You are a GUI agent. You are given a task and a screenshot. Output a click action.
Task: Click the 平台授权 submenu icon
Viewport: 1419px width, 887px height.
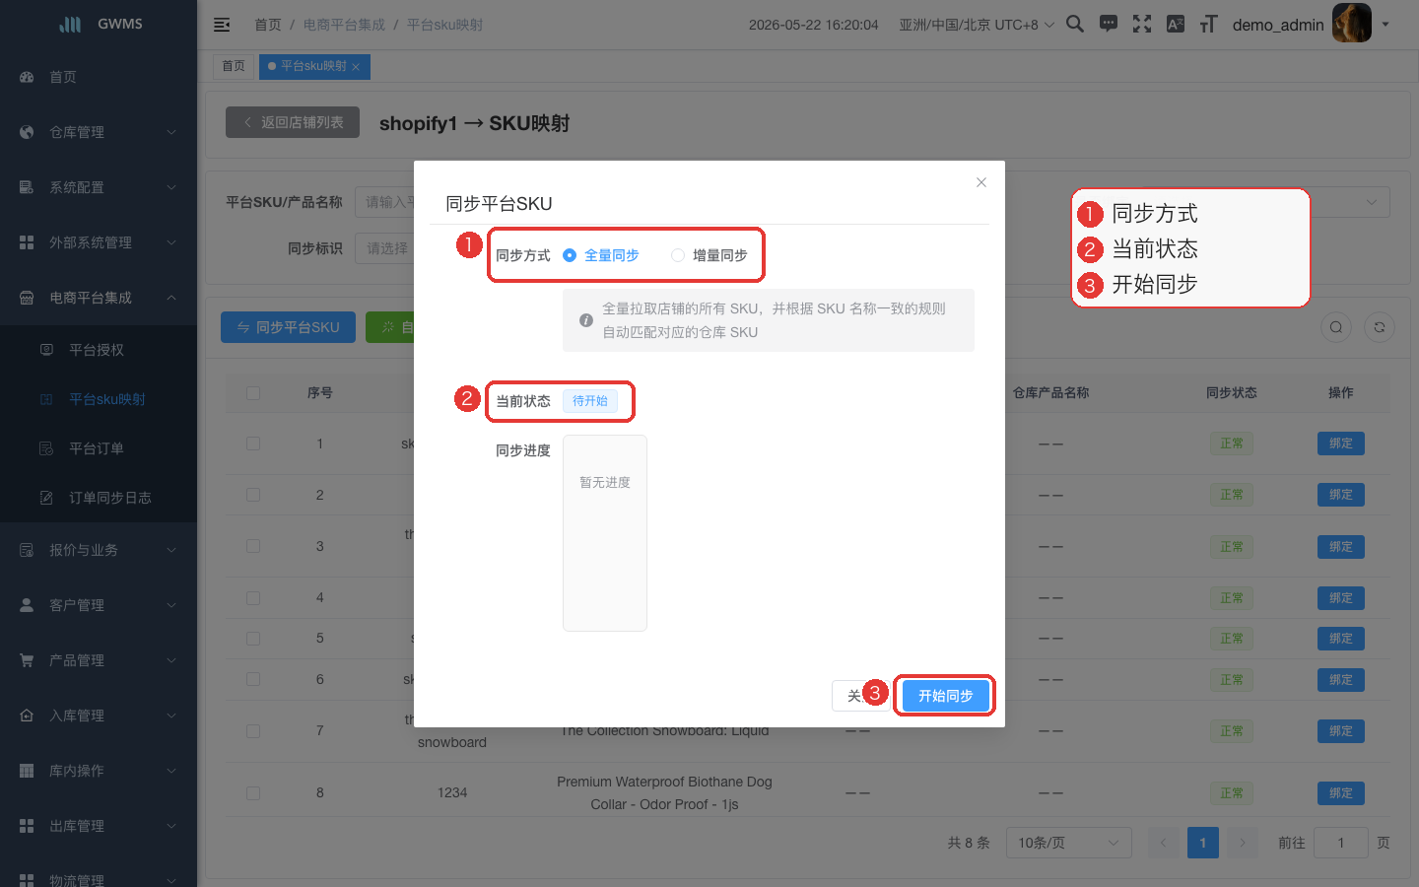pos(46,350)
